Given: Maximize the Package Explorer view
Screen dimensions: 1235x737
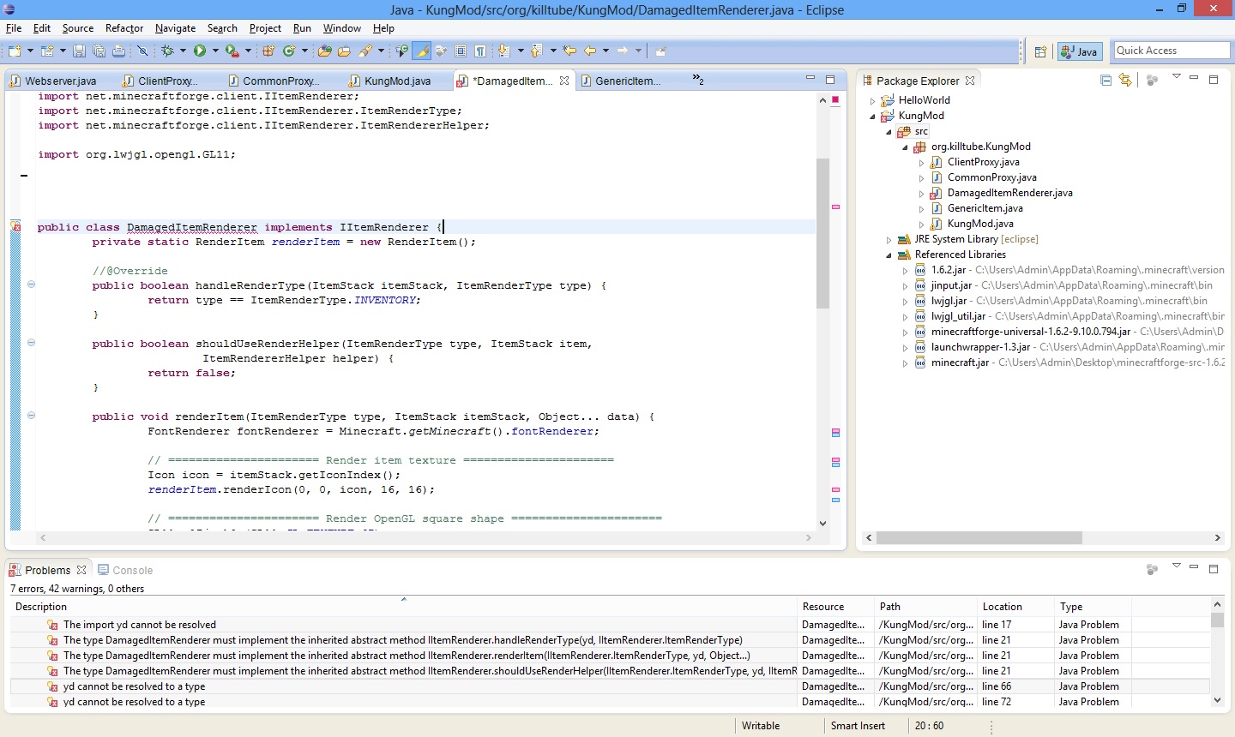Looking at the screenshot, I should (x=1214, y=80).
